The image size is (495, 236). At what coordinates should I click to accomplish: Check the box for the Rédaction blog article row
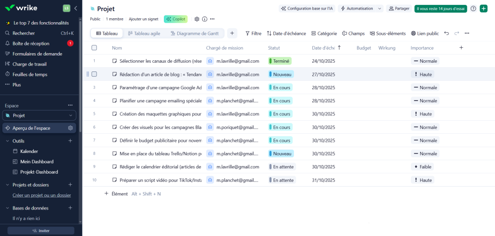pyautogui.click(x=94, y=74)
